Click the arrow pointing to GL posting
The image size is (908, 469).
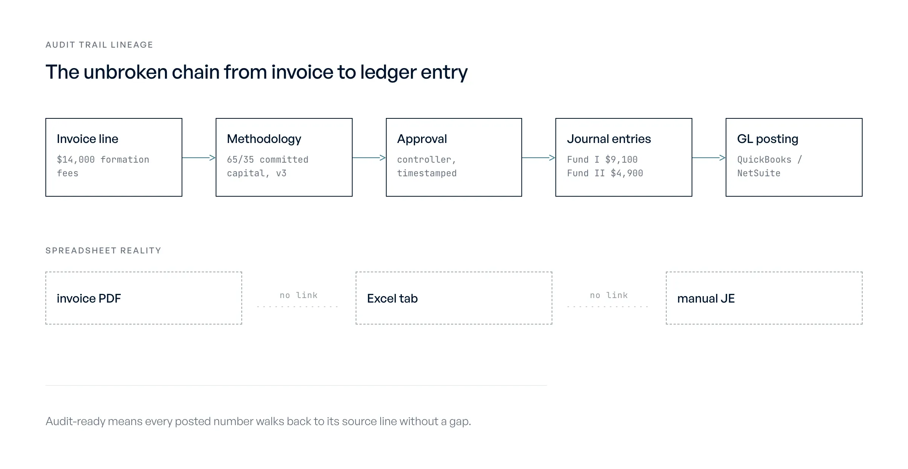coord(709,158)
